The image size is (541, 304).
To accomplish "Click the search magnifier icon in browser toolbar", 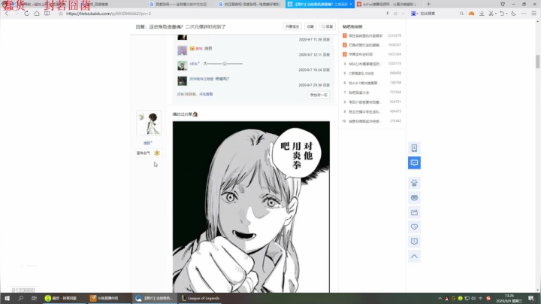I will pos(461,14).
